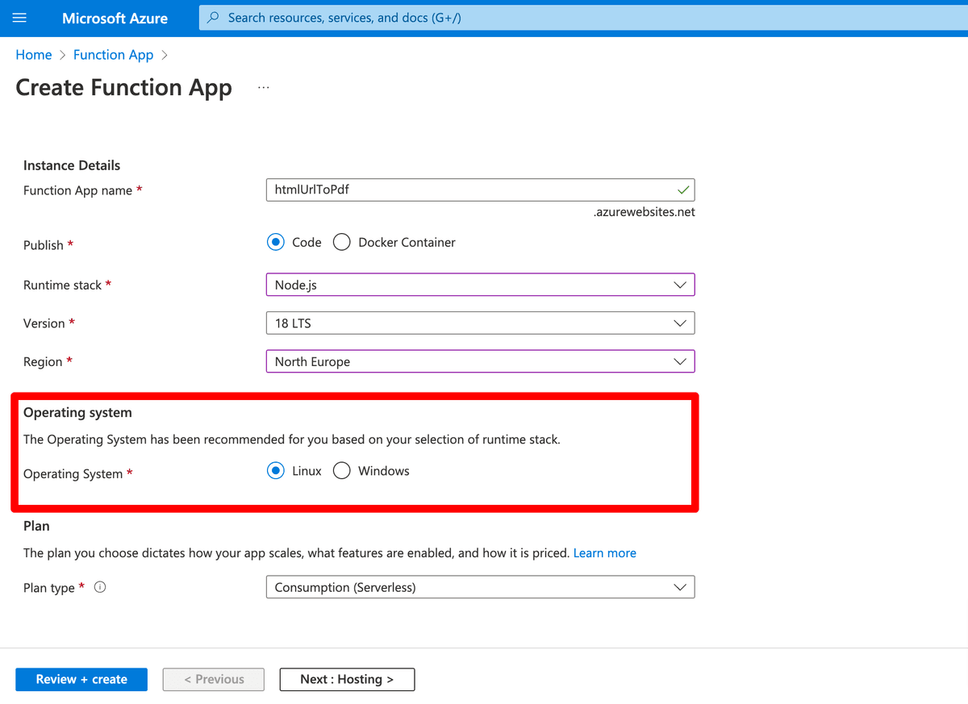
Task: Open Function App from the breadcrumb
Action: pos(113,54)
